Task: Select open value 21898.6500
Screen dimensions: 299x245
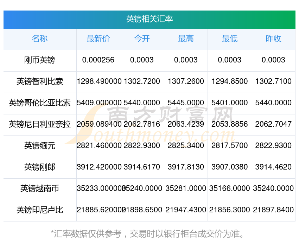Action: click(142, 210)
